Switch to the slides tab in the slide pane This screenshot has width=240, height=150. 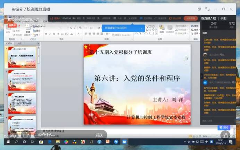[9, 44]
